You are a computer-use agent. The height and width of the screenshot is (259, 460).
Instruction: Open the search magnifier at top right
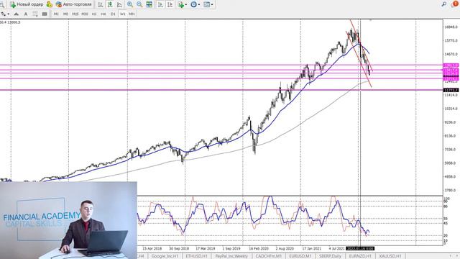444,4
